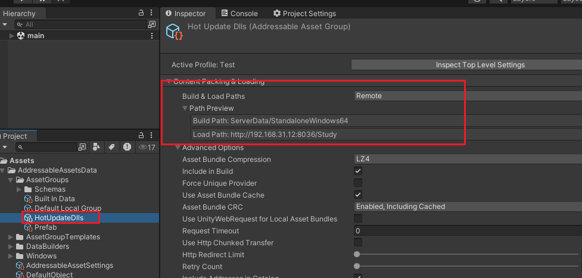Click the Build Path preview field
Image resolution: width=582 pixels, height=278 pixels.
click(386, 121)
